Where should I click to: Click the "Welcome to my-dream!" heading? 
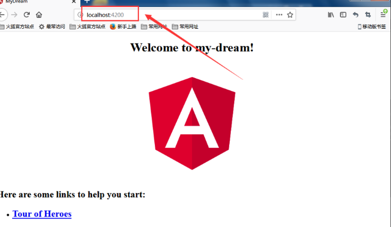tap(192, 47)
